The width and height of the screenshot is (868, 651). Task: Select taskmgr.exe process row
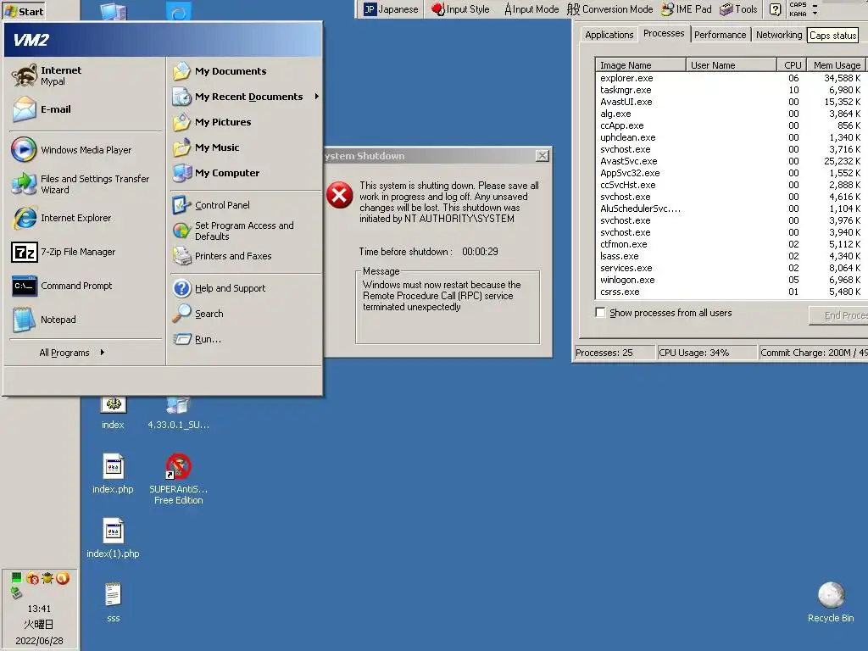point(731,90)
